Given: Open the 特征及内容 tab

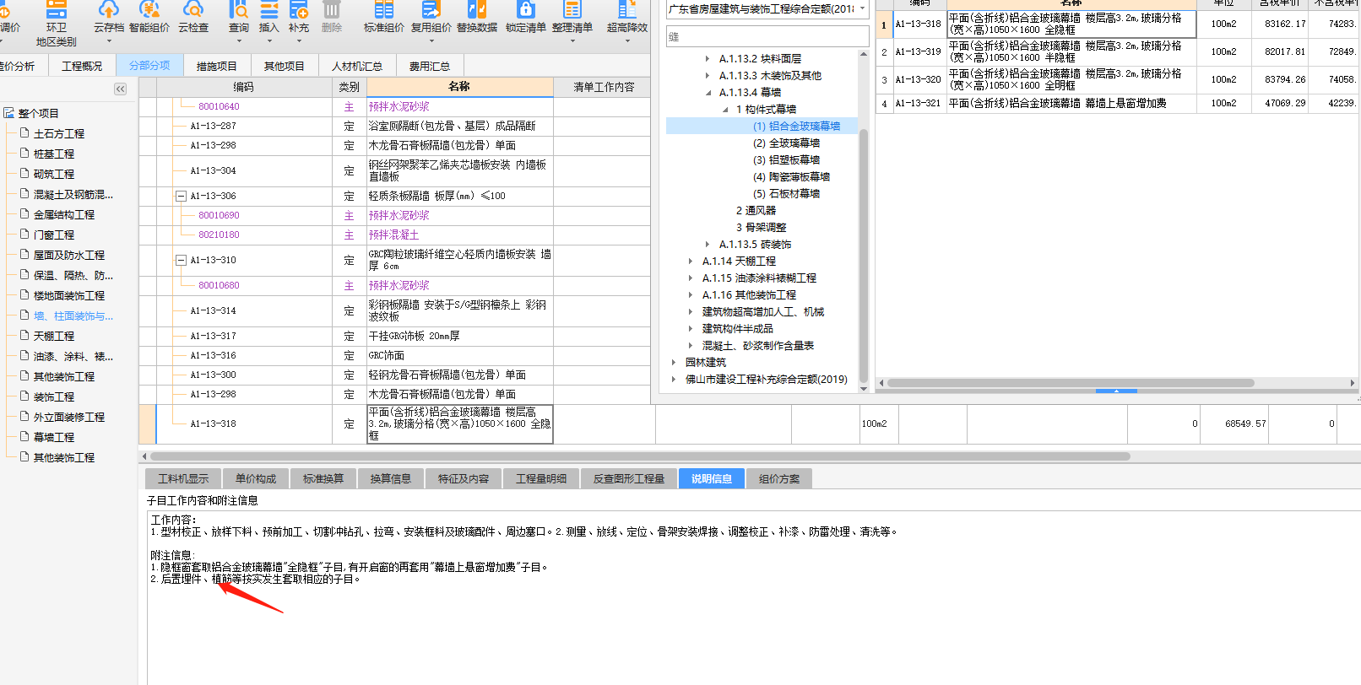Looking at the screenshot, I should click(464, 478).
